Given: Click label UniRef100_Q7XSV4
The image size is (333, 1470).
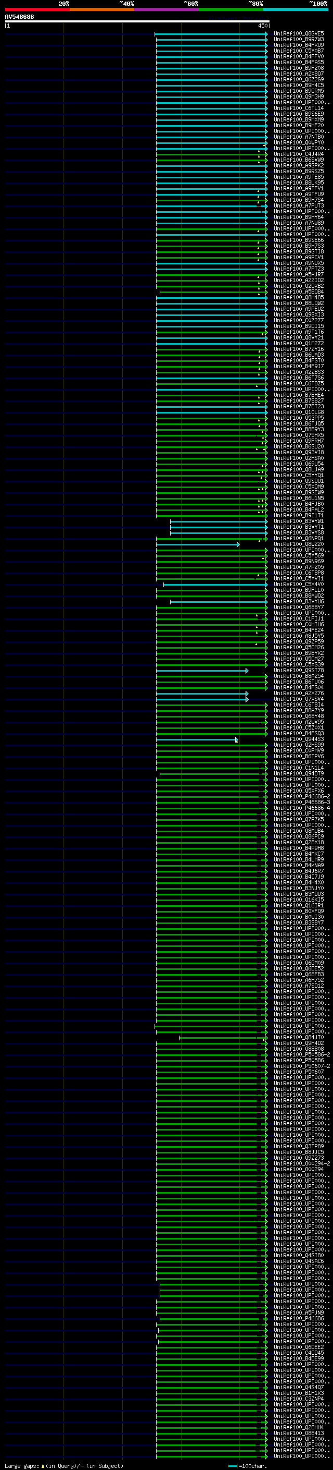Looking at the screenshot, I should point(299,699).
